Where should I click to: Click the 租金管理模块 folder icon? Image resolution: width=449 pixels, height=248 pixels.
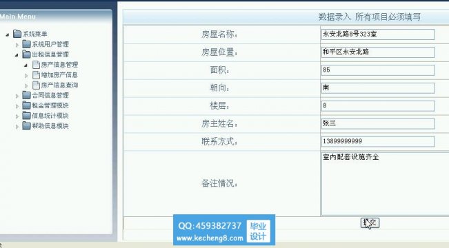[x=26, y=105]
